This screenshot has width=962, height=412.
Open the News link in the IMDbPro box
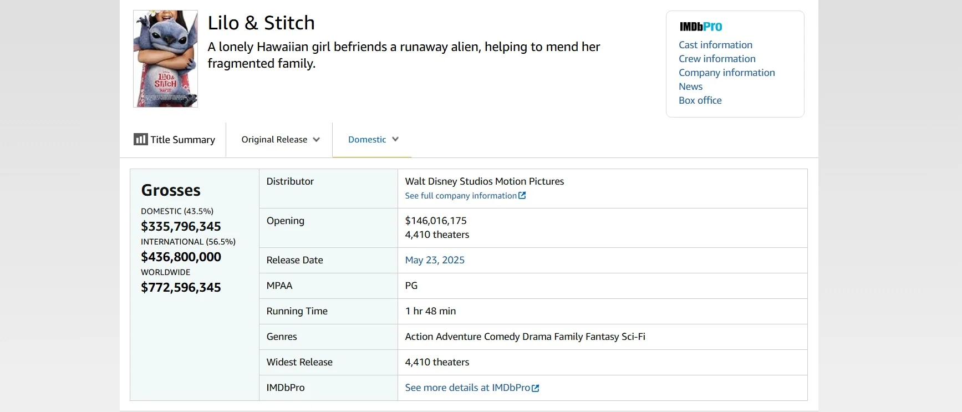(x=690, y=87)
